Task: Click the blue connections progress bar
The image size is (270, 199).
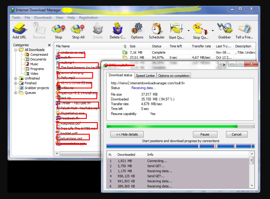Action: coord(180,146)
